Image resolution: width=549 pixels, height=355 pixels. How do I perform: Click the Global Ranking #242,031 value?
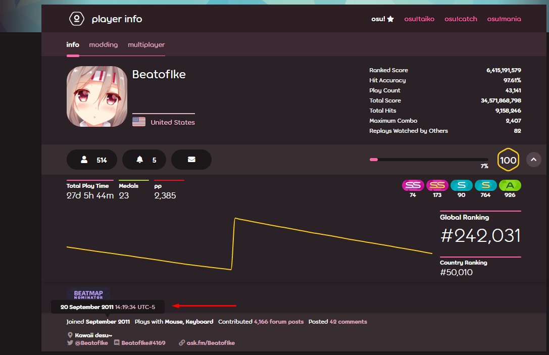tap(480, 236)
